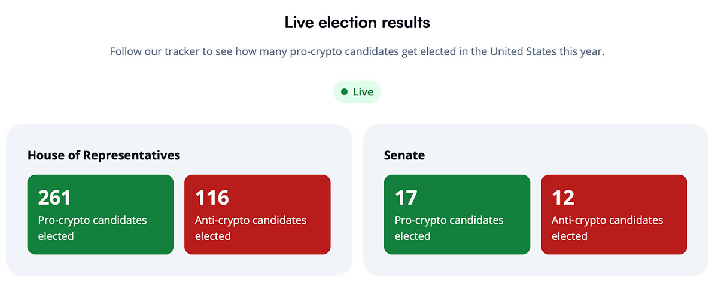The image size is (718, 293).
Task: Click the green Live status badge
Action: pos(357,92)
